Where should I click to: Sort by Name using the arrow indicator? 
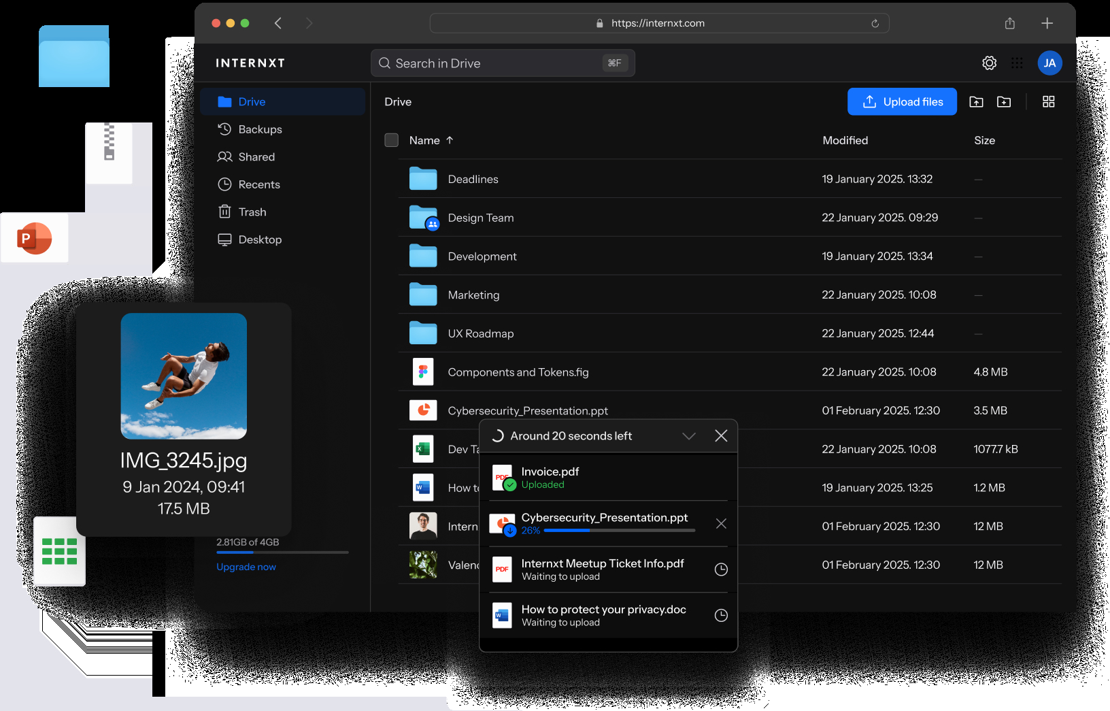click(450, 140)
